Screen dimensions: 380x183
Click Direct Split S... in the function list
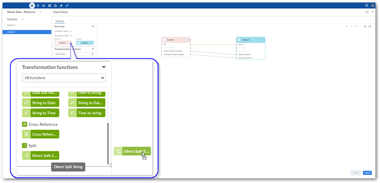pyautogui.click(x=40, y=155)
